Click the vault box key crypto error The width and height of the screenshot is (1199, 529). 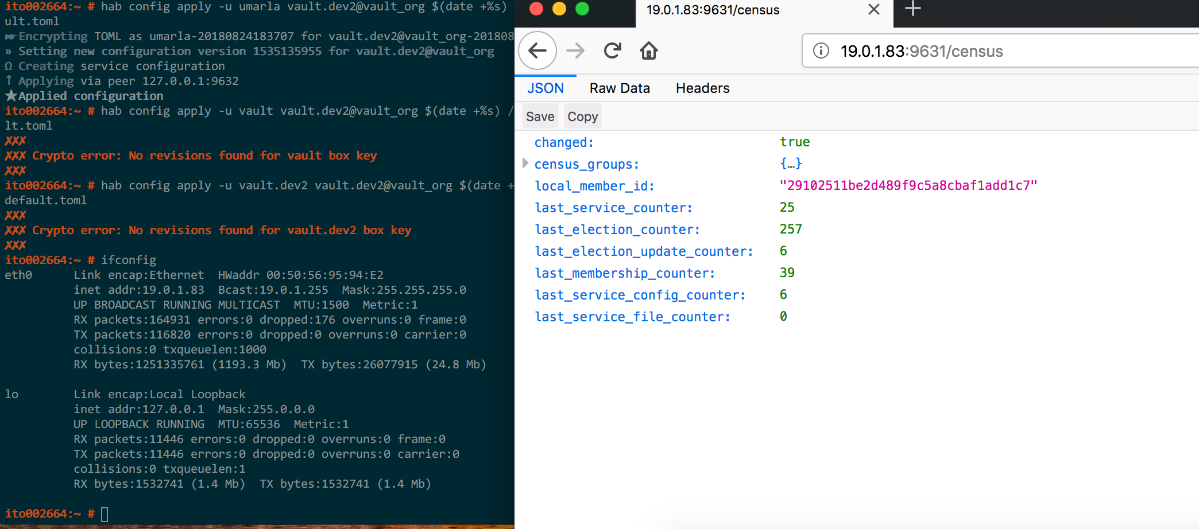tap(191, 155)
